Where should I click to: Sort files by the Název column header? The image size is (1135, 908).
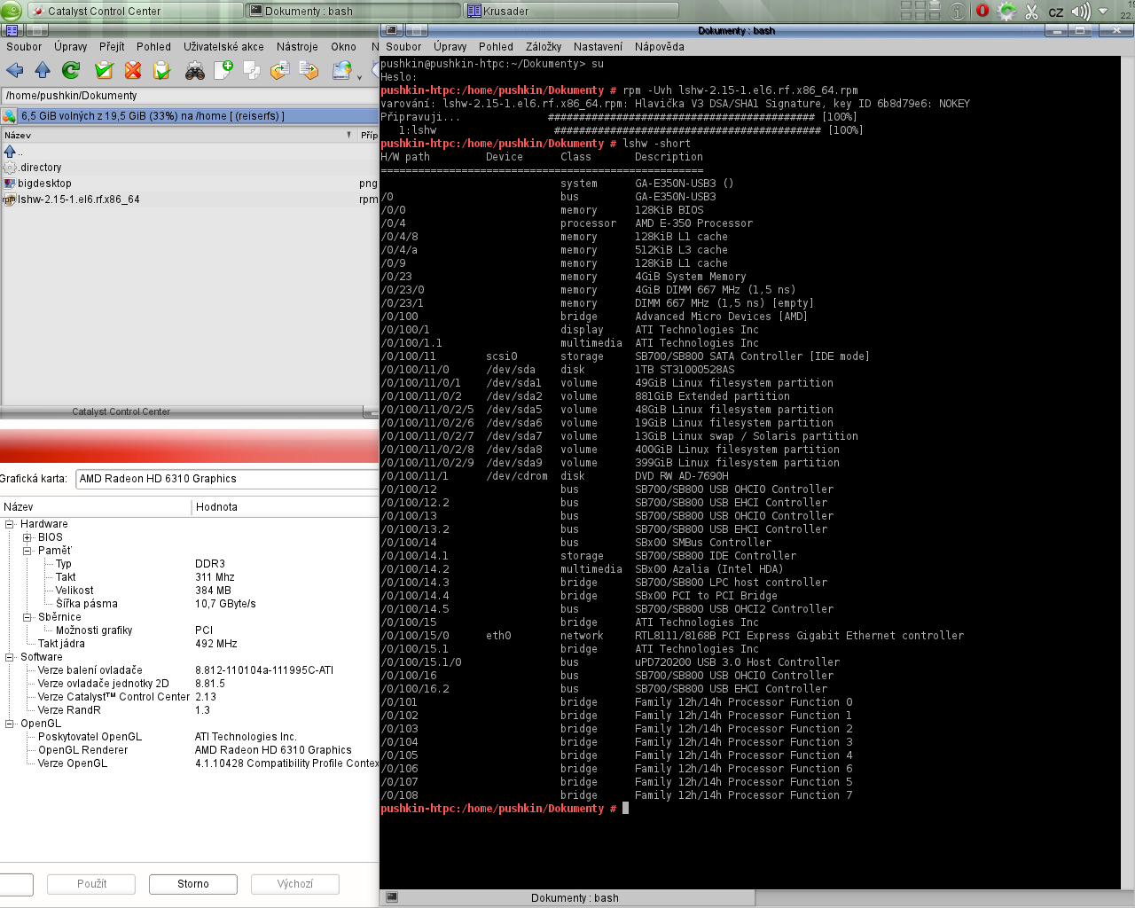[x=177, y=136]
